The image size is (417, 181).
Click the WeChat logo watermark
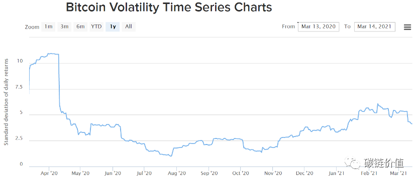[352, 162]
